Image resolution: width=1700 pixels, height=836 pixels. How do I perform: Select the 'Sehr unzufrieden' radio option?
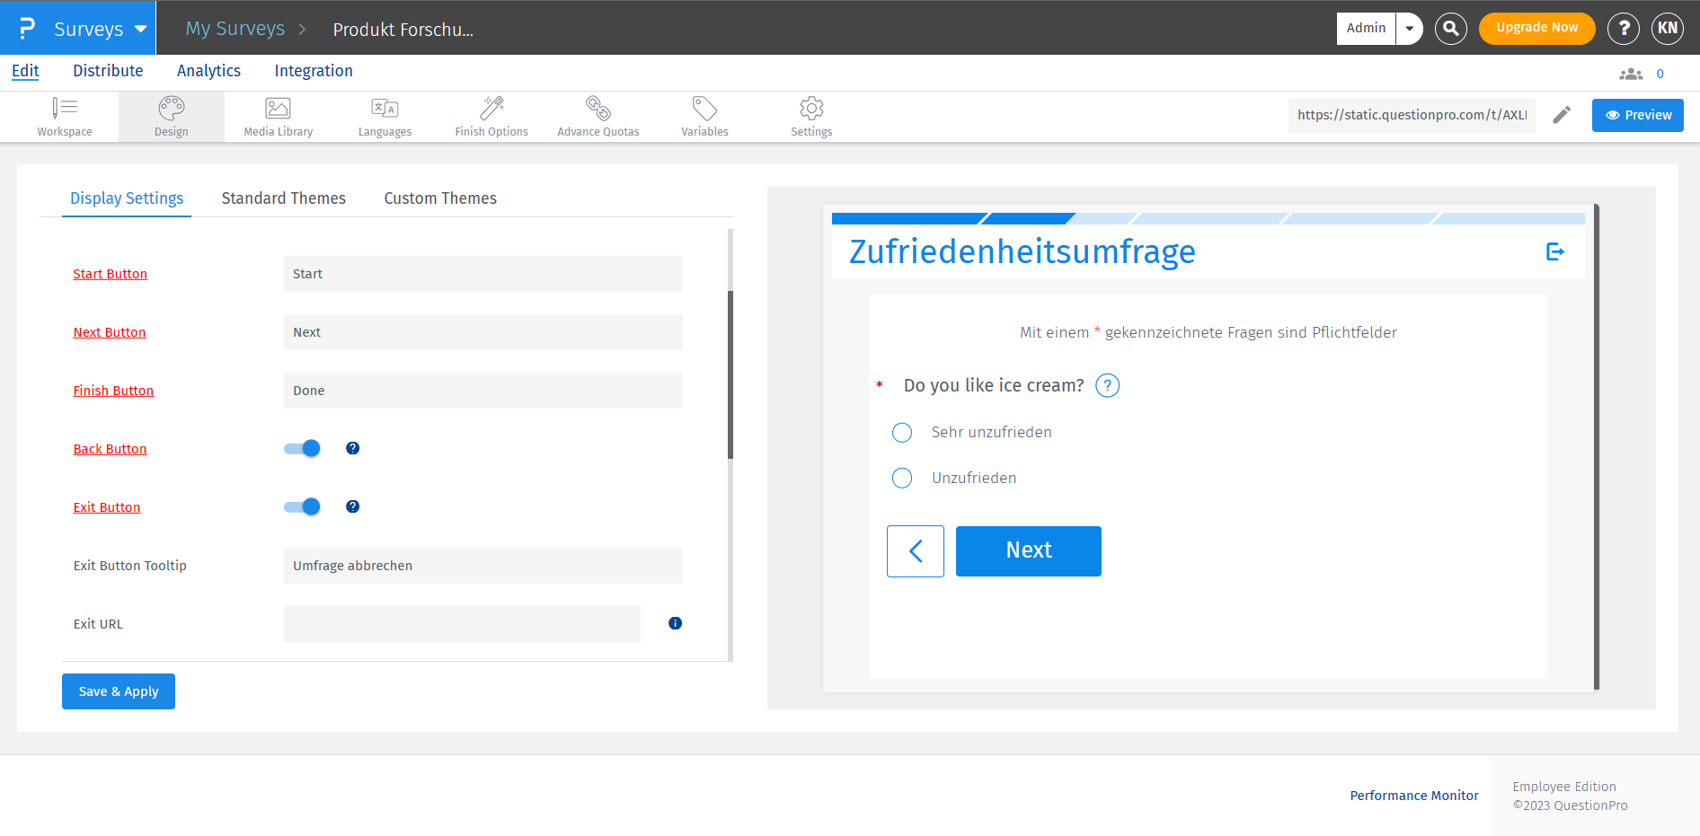tap(902, 432)
